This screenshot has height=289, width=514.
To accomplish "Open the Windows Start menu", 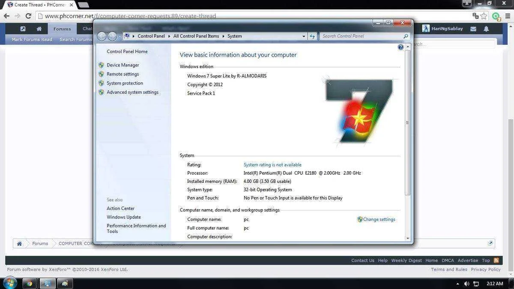I will coord(9,283).
